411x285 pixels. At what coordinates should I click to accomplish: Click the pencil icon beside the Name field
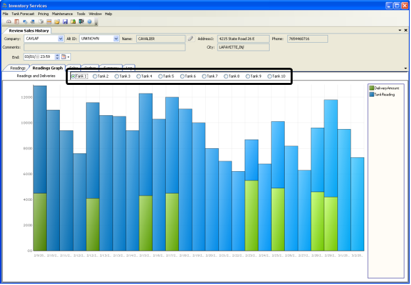pos(191,39)
